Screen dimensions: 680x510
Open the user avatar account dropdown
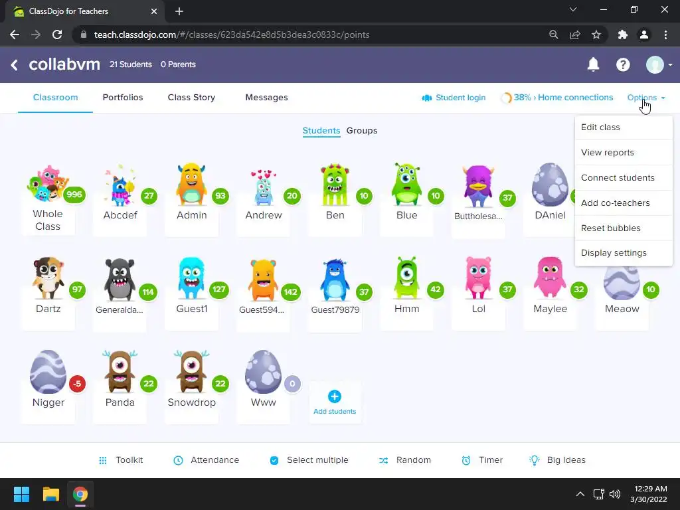[659, 64]
